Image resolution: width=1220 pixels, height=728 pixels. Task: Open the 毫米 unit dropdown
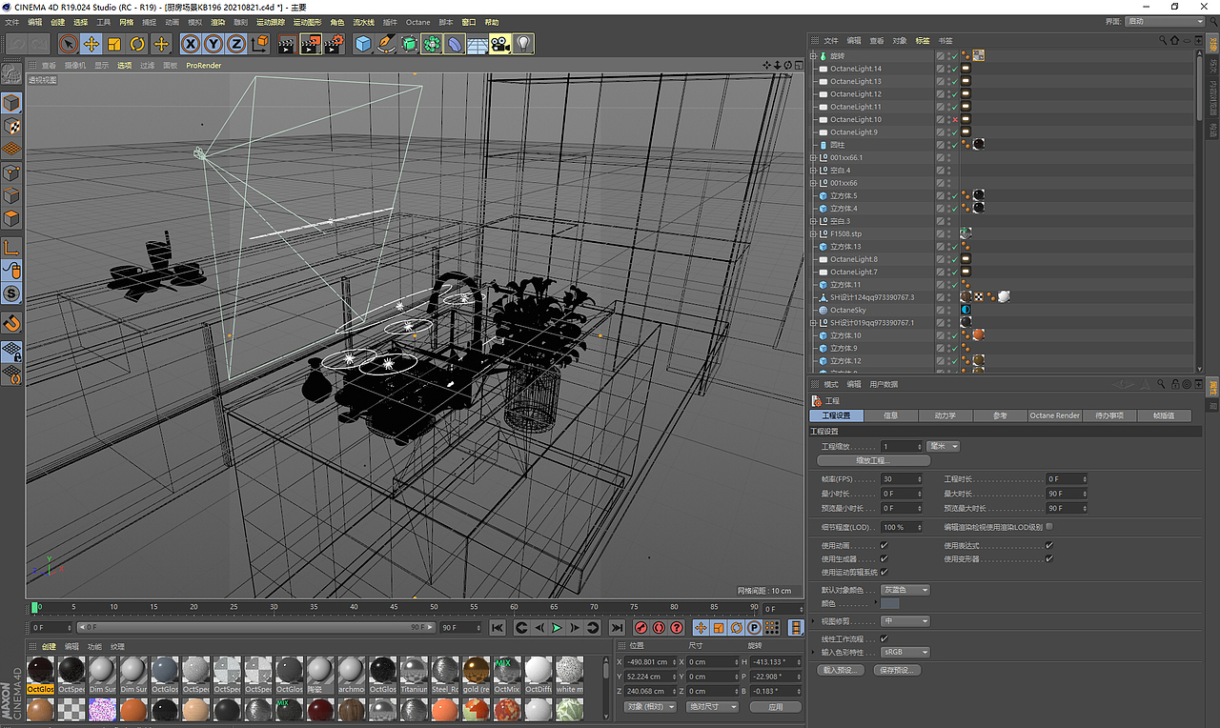[943, 446]
